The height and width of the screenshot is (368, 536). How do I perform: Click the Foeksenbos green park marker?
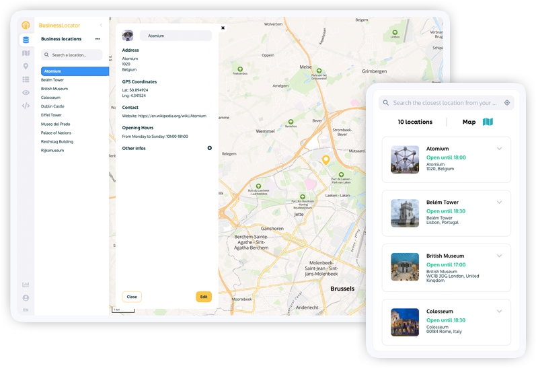240,69
